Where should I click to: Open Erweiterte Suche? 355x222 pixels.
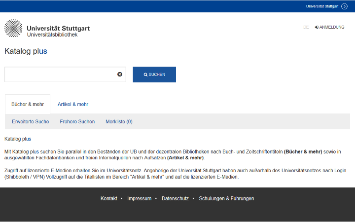tap(31, 122)
